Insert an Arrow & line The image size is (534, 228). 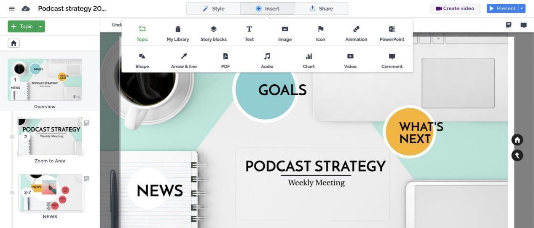pyautogui.click(x=184, y=61)
